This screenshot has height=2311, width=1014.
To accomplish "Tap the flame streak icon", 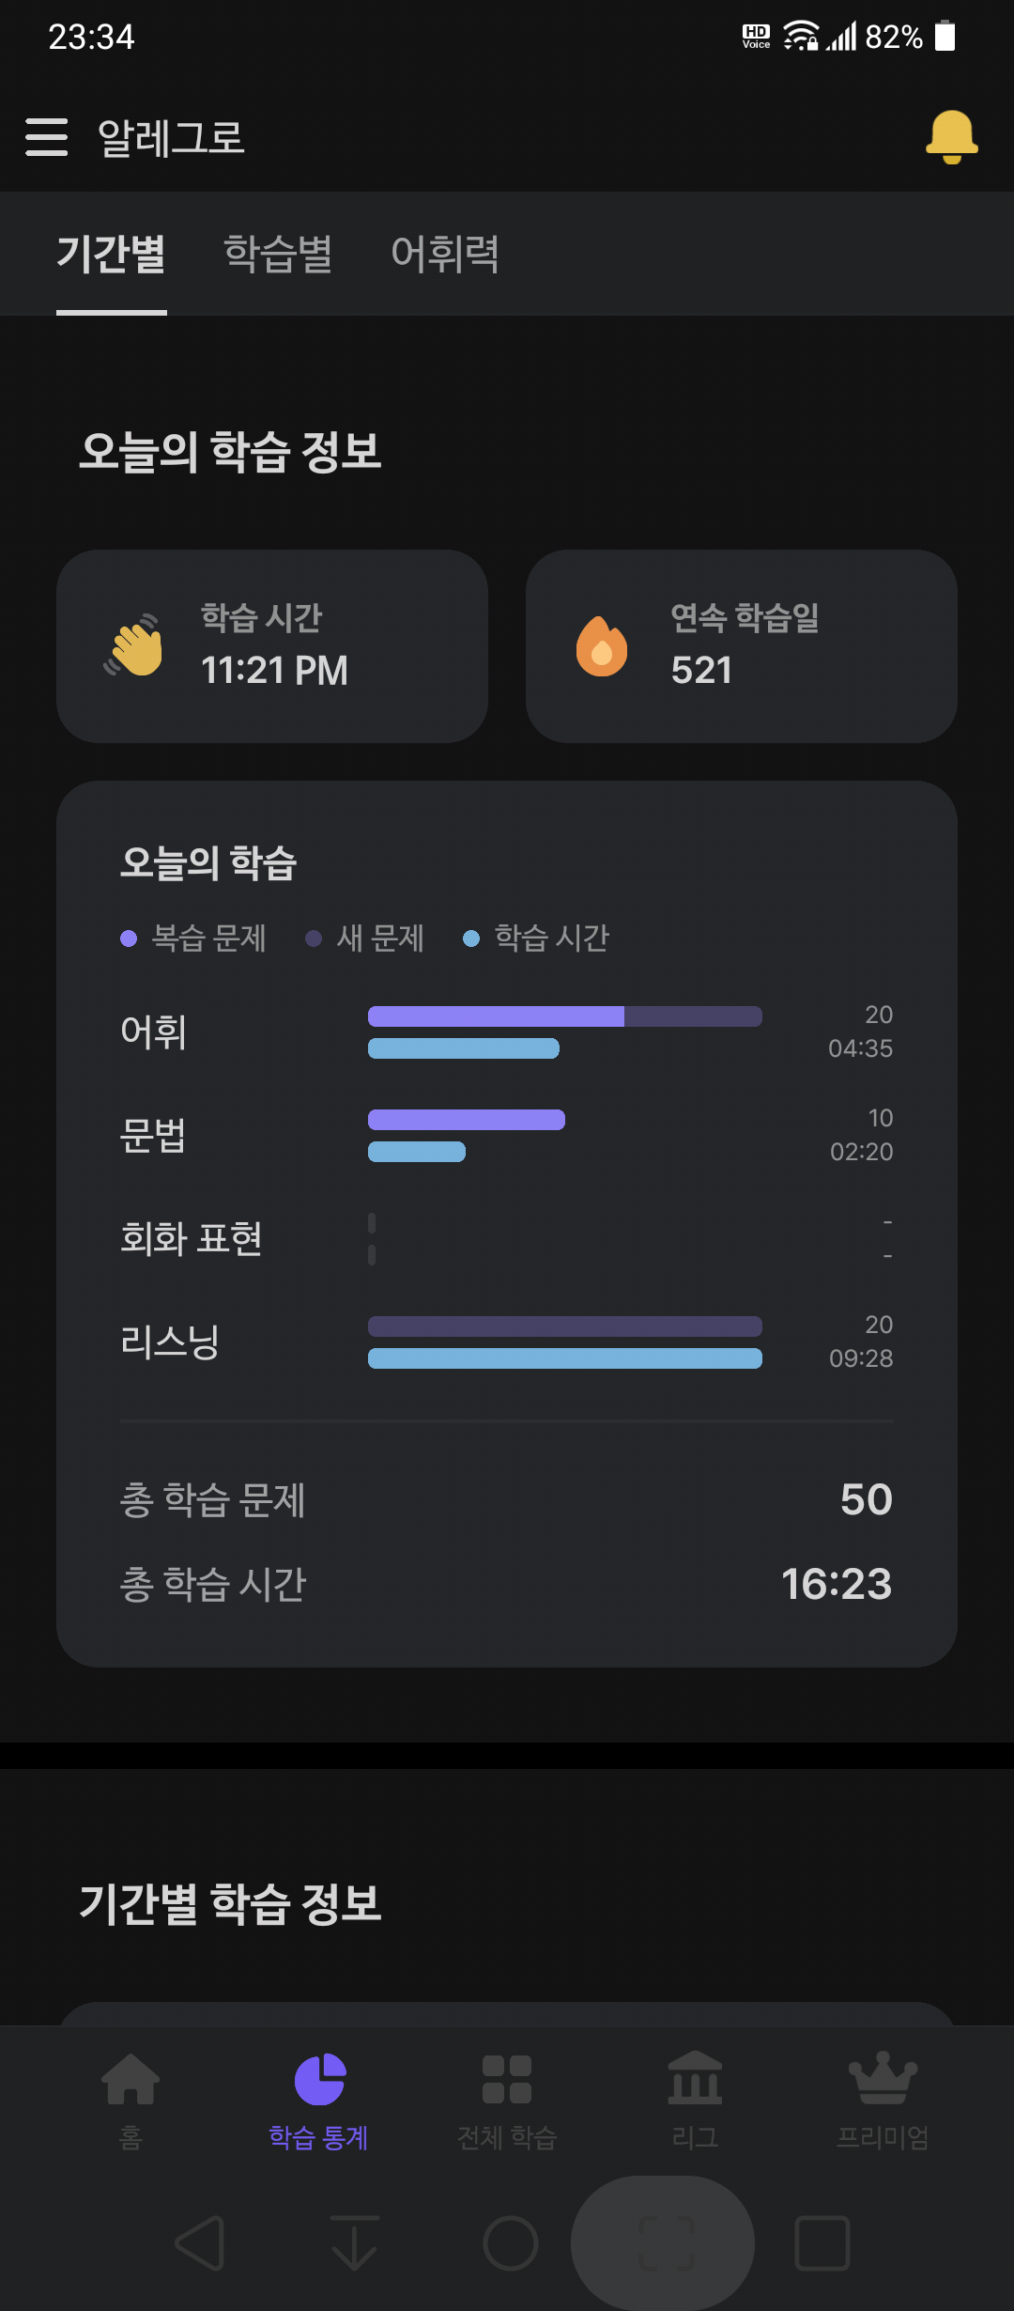I will click(602, 646).
